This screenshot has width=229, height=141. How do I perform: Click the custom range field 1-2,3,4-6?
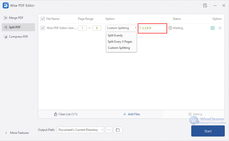click(153, 28)
